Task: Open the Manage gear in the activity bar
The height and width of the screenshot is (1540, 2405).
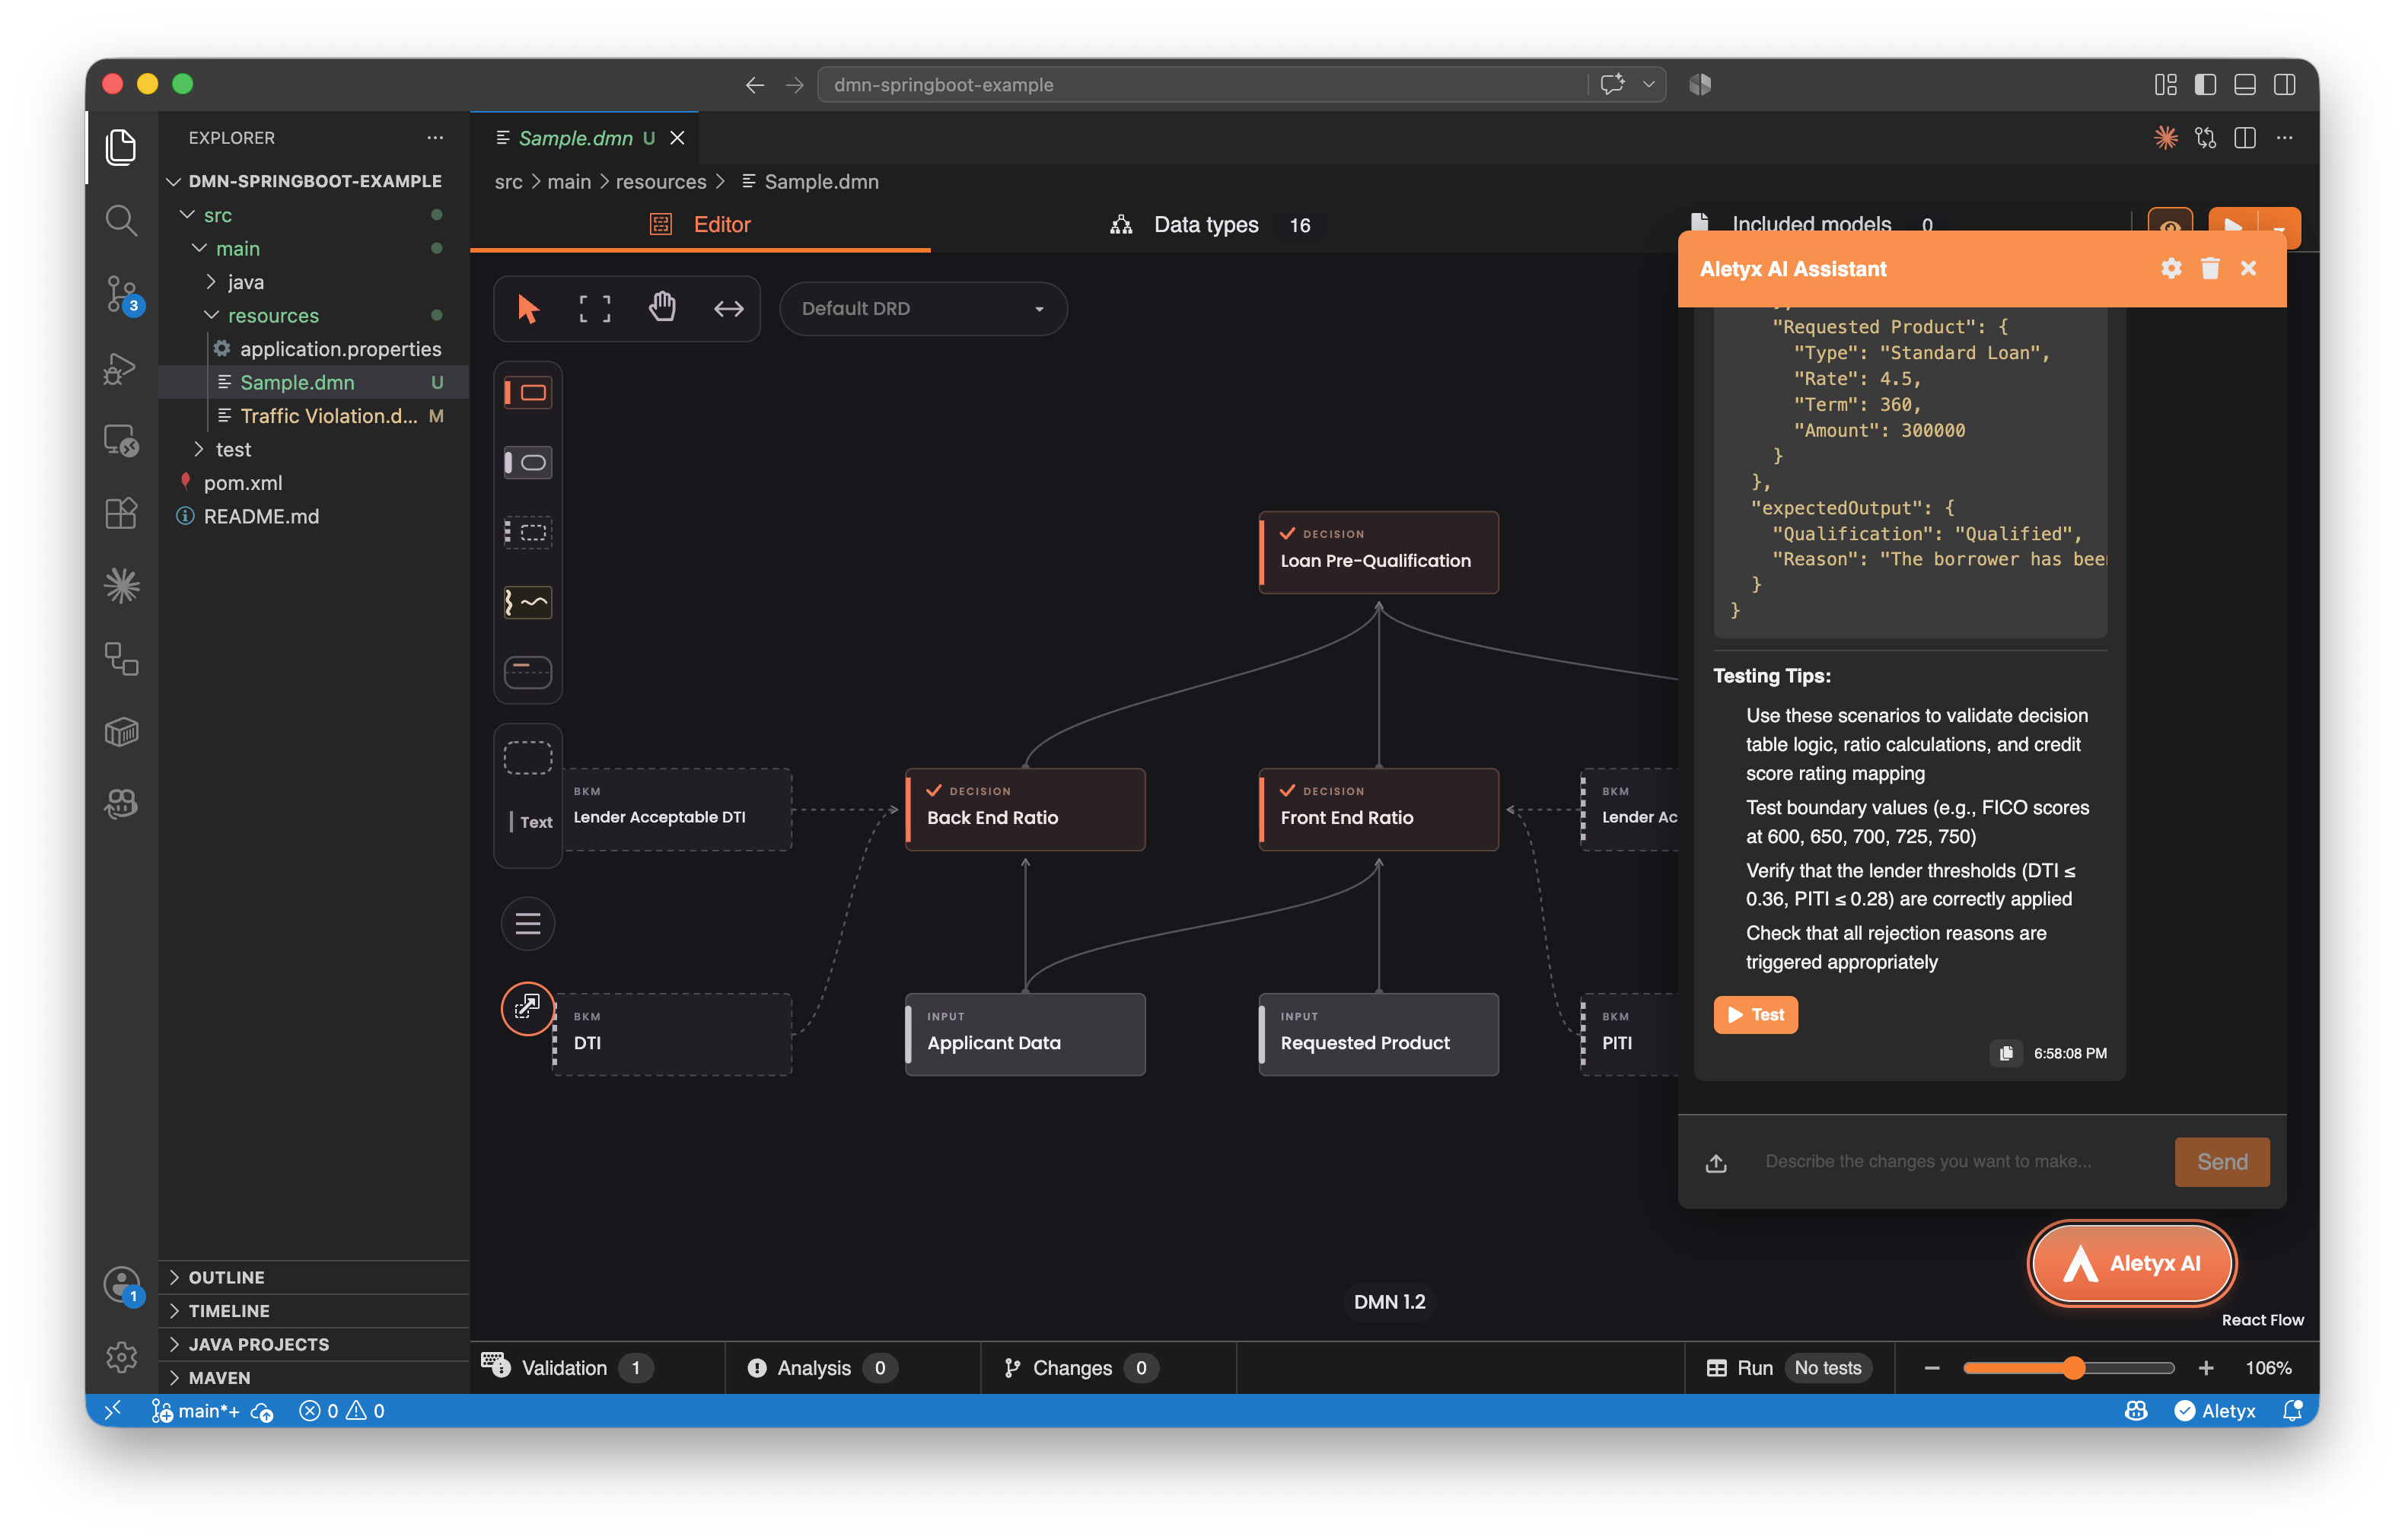Action: click(121, 1356)
